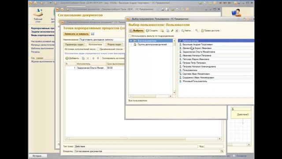Viewport: 282px width, 159px height.
Task: Click the back arrow in main window title bar
Action: tap(41, 3)
